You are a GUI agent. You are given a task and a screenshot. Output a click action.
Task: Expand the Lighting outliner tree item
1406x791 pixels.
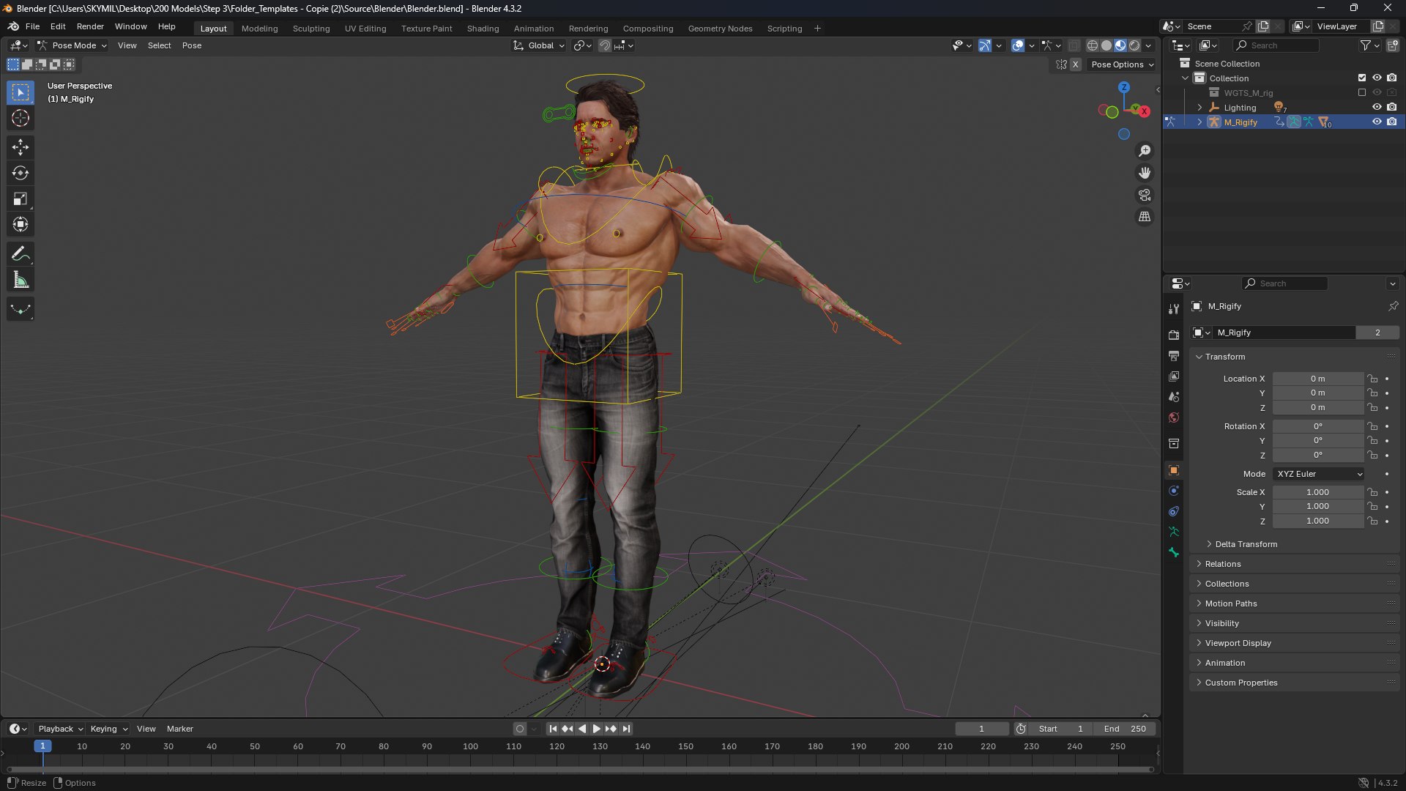coord(1199,108)
